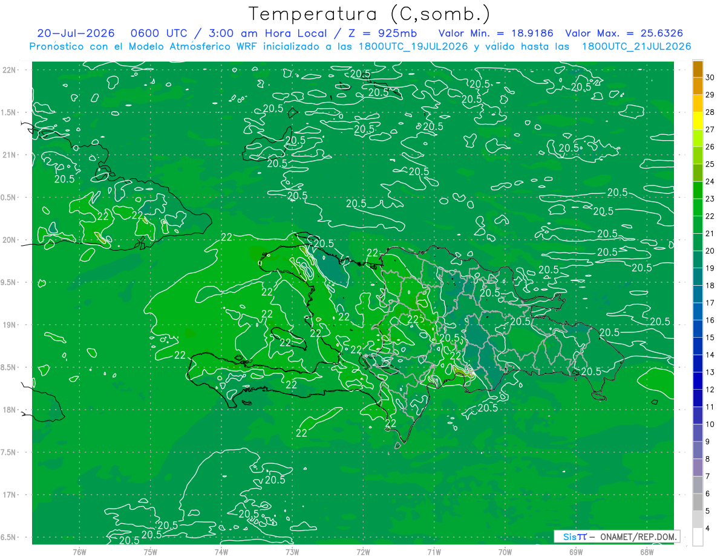This screenshot has width=726, height=560.
Task: Click color scale label "12"
Action: [710, 390]
